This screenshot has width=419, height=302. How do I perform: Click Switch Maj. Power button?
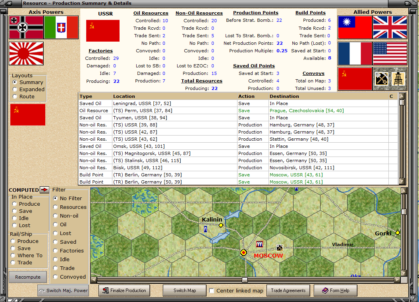(63, 291)
